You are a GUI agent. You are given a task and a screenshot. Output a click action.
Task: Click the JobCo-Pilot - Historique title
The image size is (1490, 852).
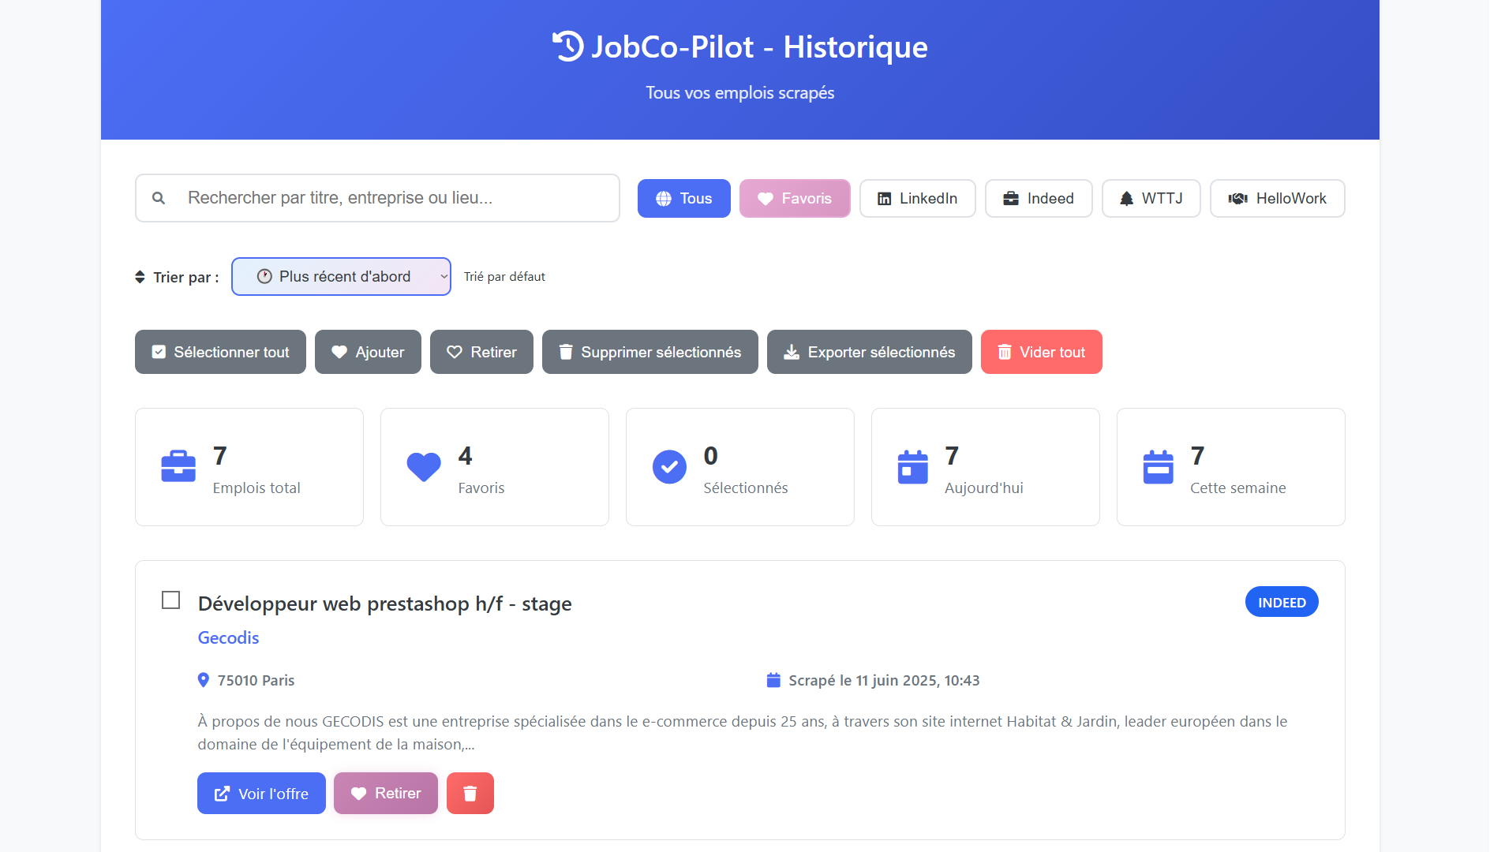point(759,47)
